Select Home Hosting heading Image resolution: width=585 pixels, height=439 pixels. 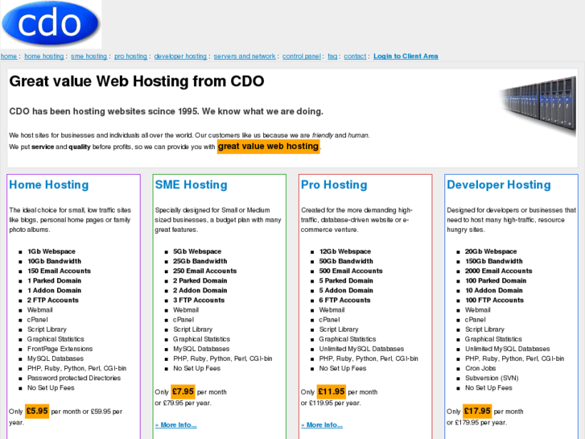point(49,184)
